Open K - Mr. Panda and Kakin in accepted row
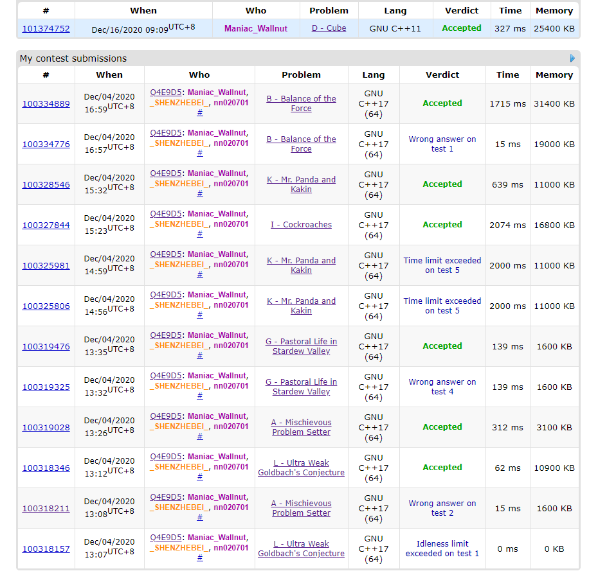The image size is (589, 580). [x=301, y=184]
